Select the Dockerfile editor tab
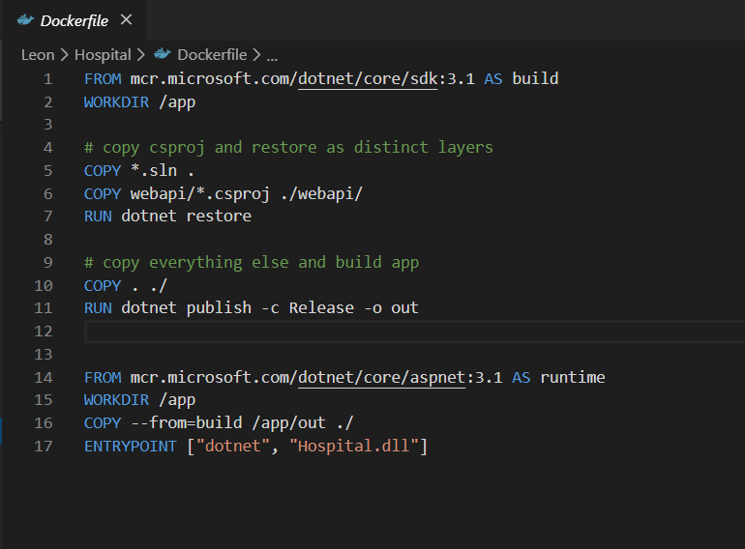 pyautogui.click(x=74, y=20)
